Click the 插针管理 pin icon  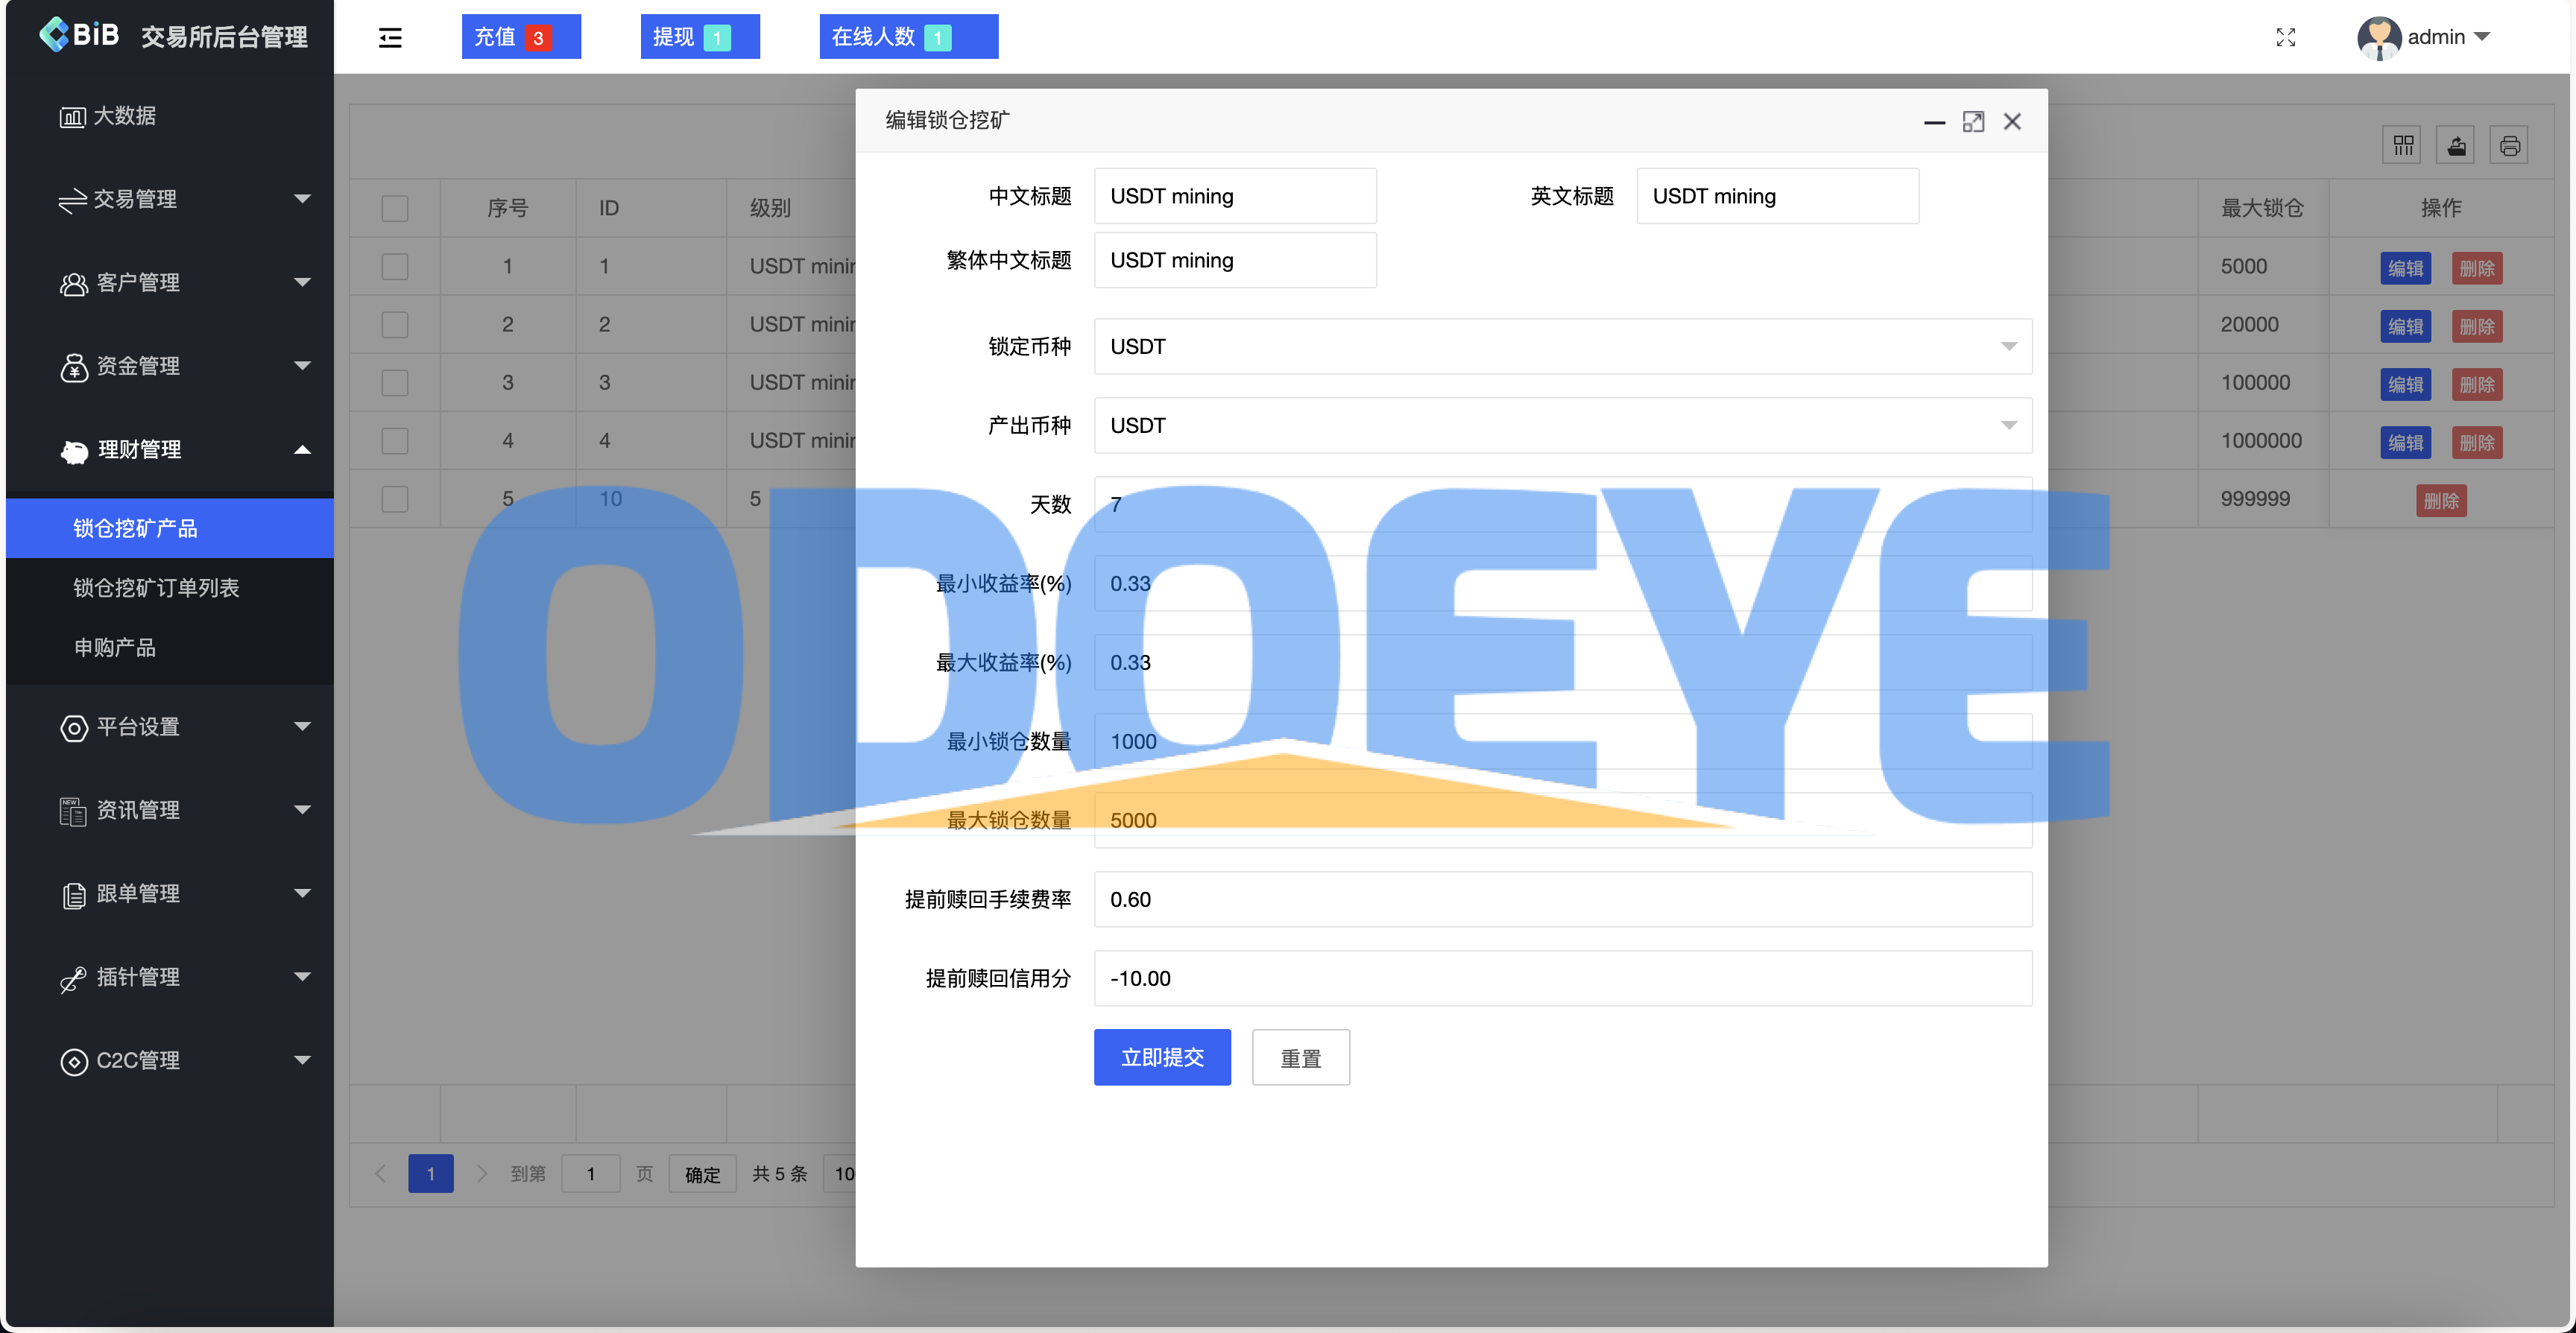[73, 978]
